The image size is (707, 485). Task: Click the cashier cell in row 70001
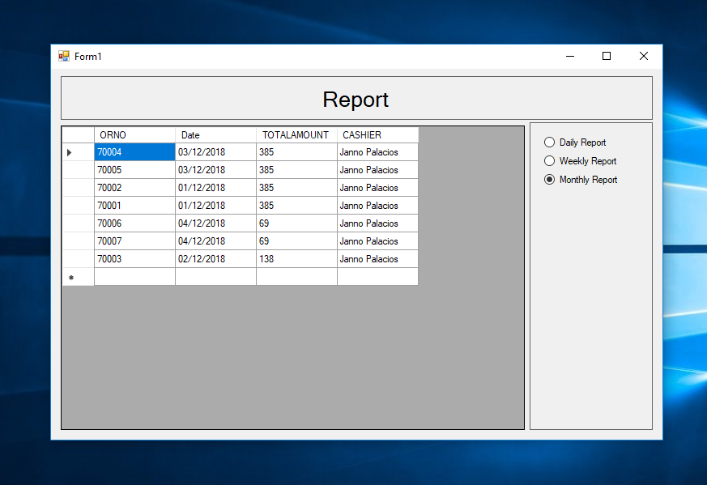[x=378, y=206]
